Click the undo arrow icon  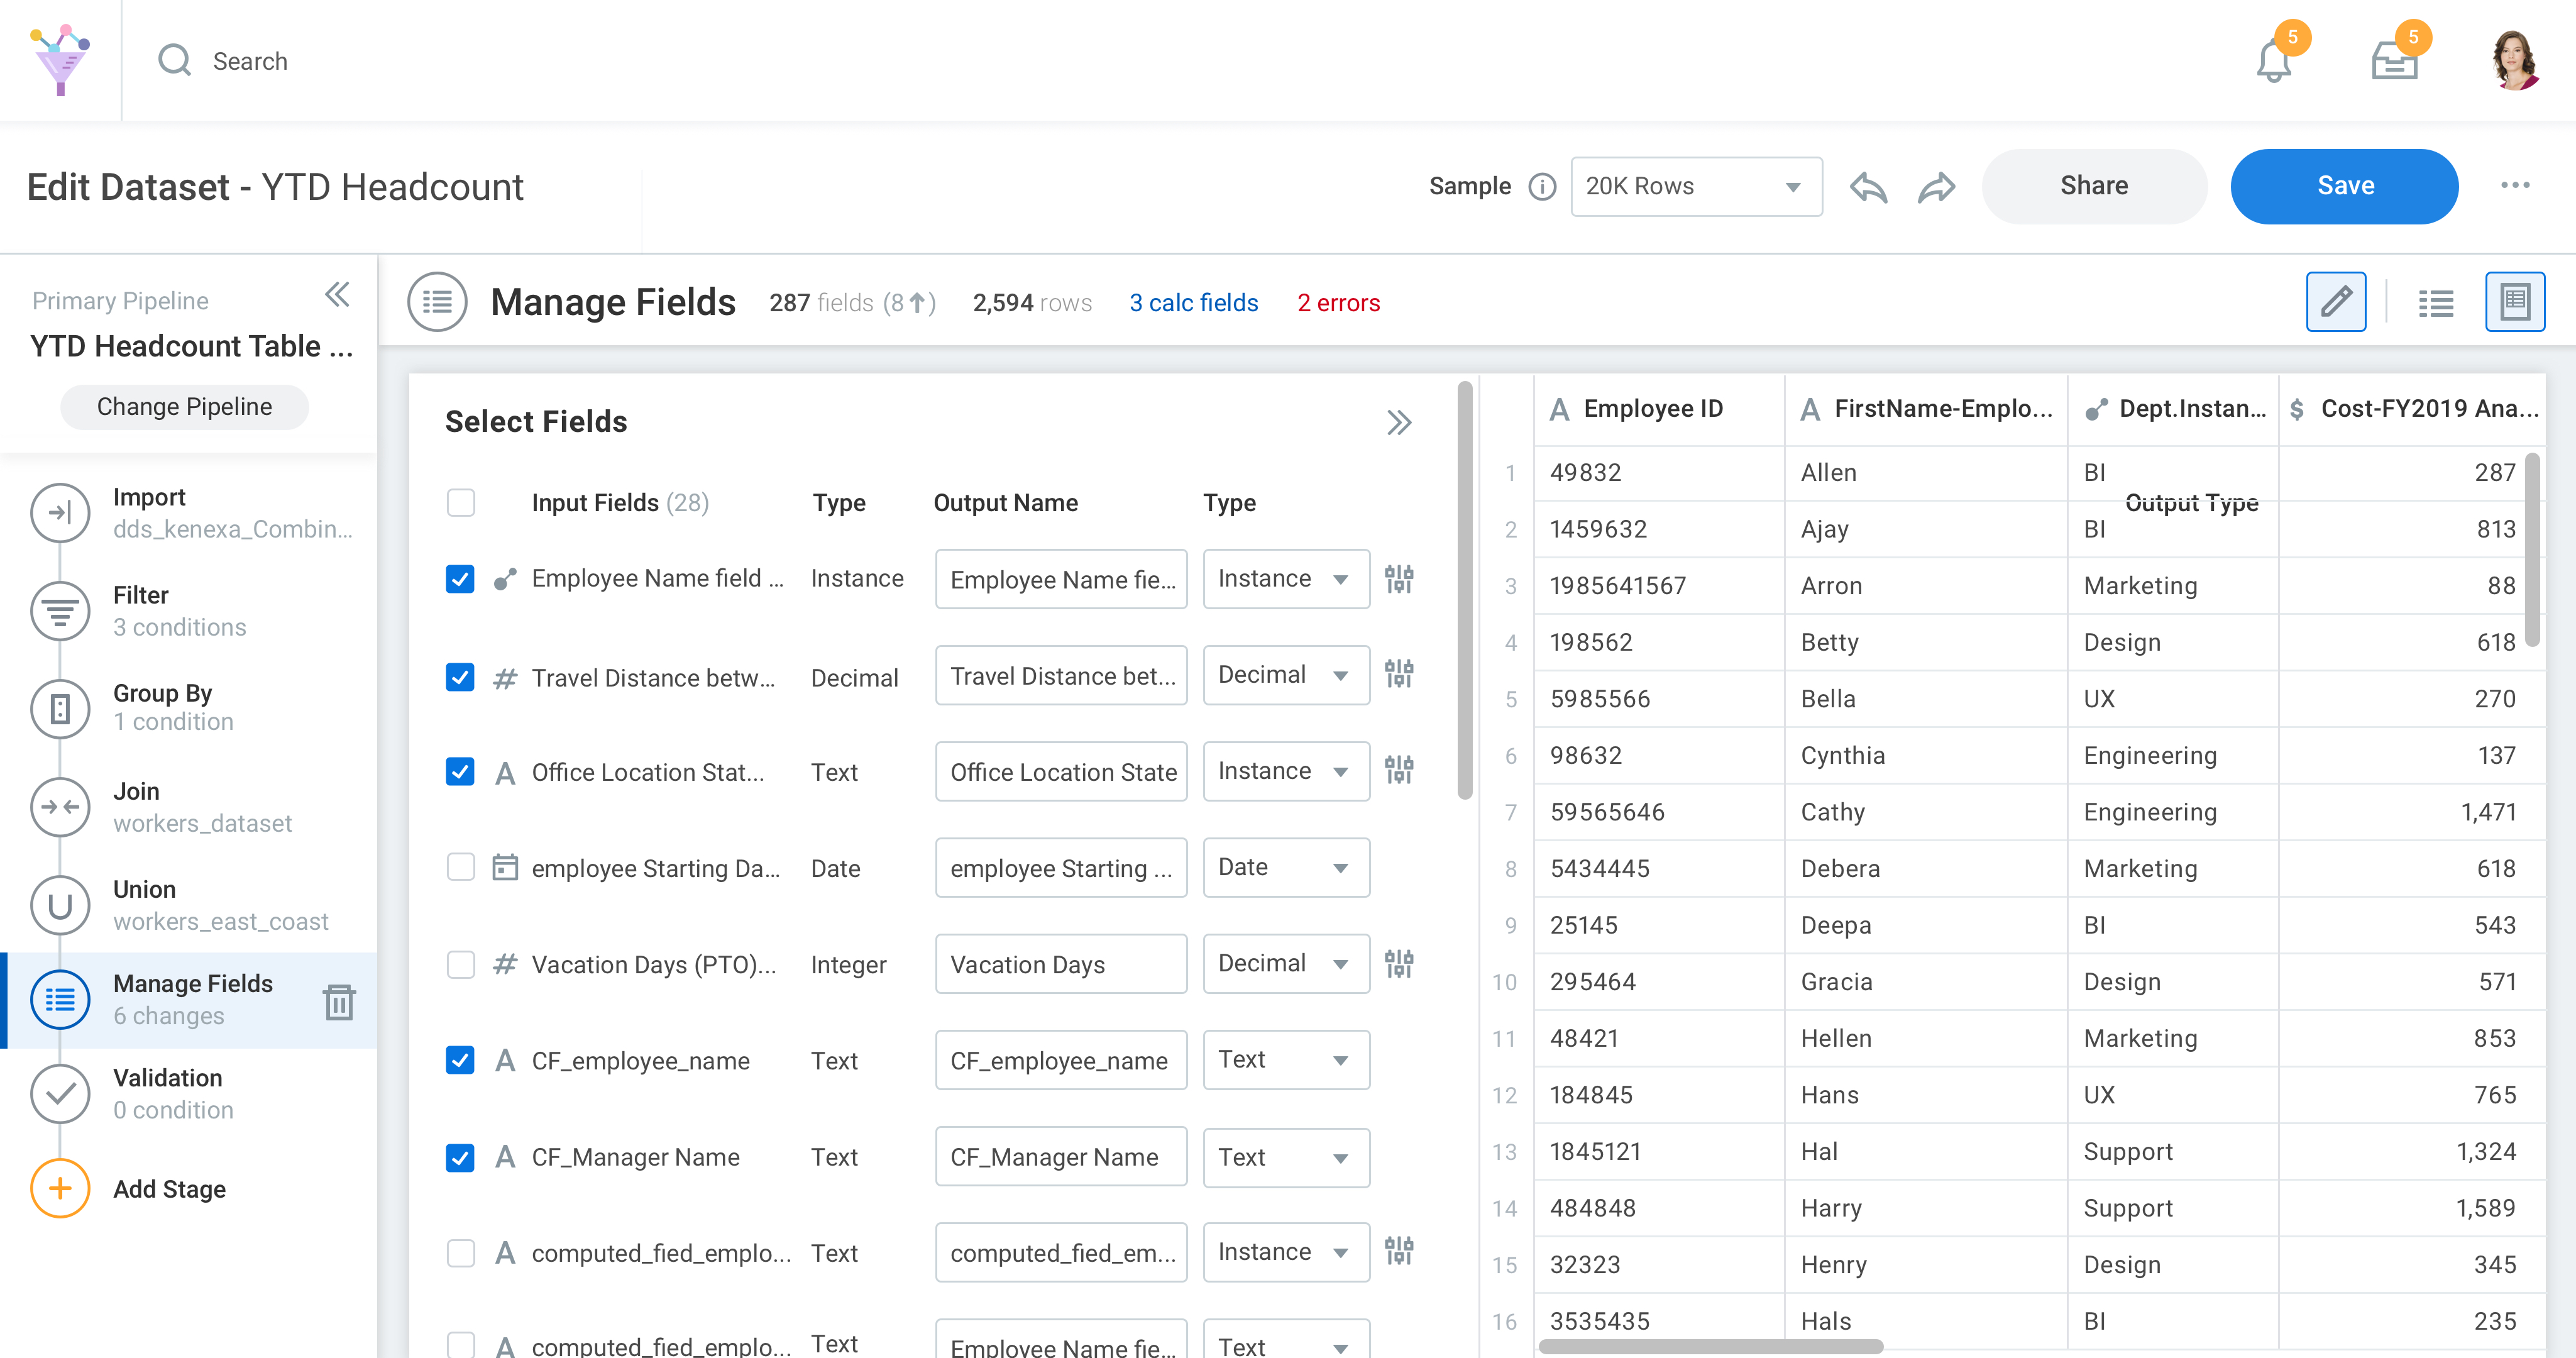pyautogui.click(x=1867, y=186)
